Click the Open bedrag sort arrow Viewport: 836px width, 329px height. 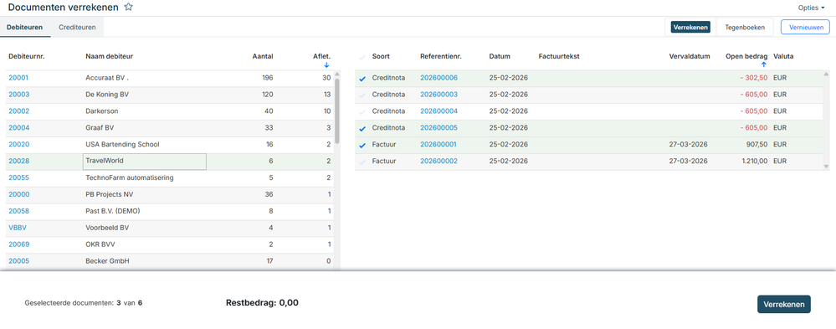click(x=763, y=64)
